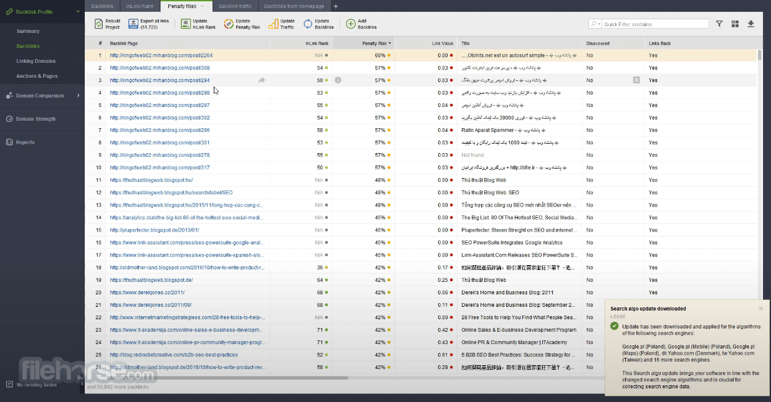The width and height of the screenshot is (771, 402).
Task: Click inside the Quick Filter input field
Action: click(x=655, y=24)
